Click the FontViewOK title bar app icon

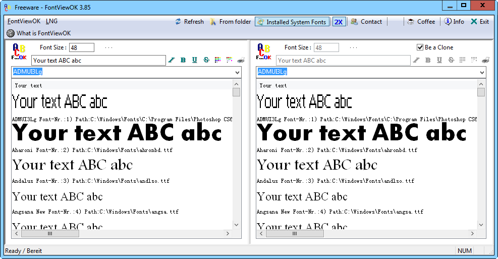tap(8, 7)
